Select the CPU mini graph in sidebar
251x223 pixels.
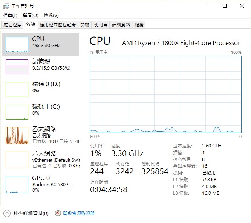pyautogui.click(x=17, y=44)
